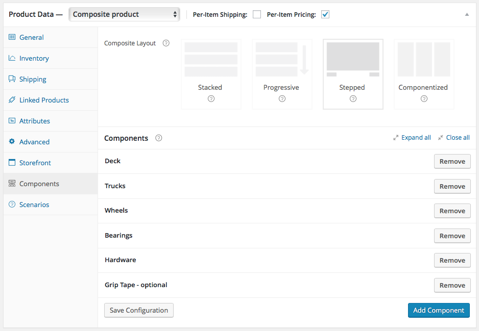479x331 pixels.
Task: Remove the Wheels component
Action: click(x=452, y=211)
